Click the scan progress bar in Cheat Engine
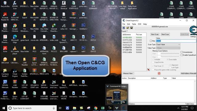Image resolution: width=197 pixels, height=111 pixels. click(162, 29)
